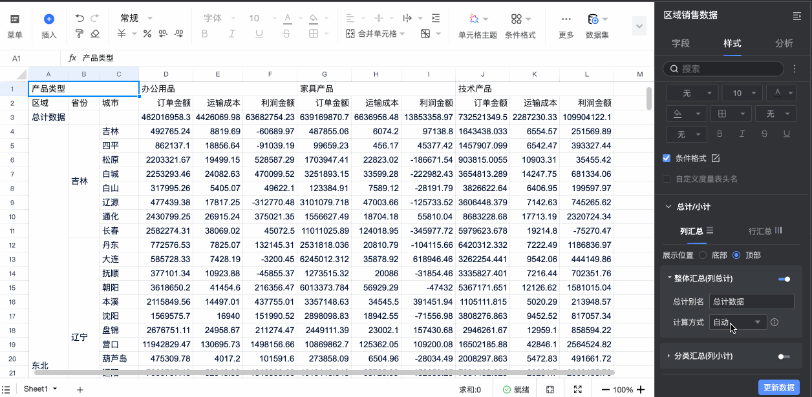This screenshot has height=397, width=812.
Task: Click 更多 three-dots icon
Action: (x=566, y=19)
